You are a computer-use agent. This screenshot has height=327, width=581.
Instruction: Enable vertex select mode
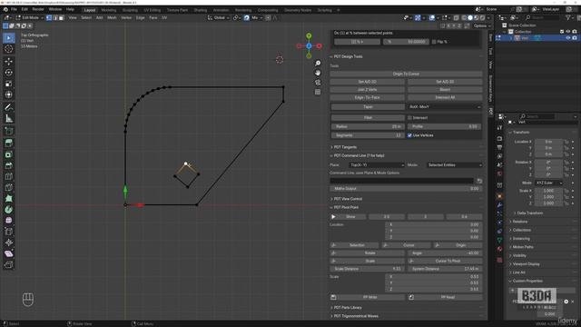[x=49, y=17]
